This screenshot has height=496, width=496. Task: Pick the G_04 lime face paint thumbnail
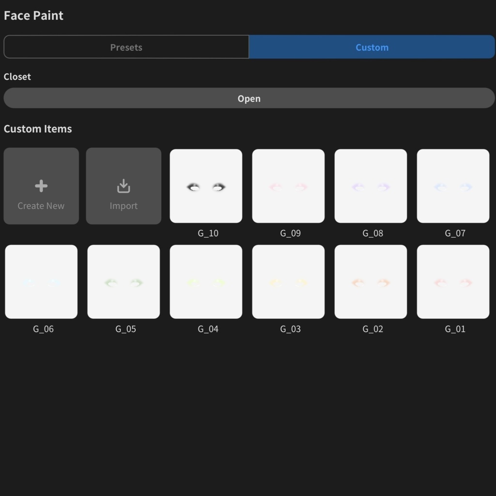206,282
